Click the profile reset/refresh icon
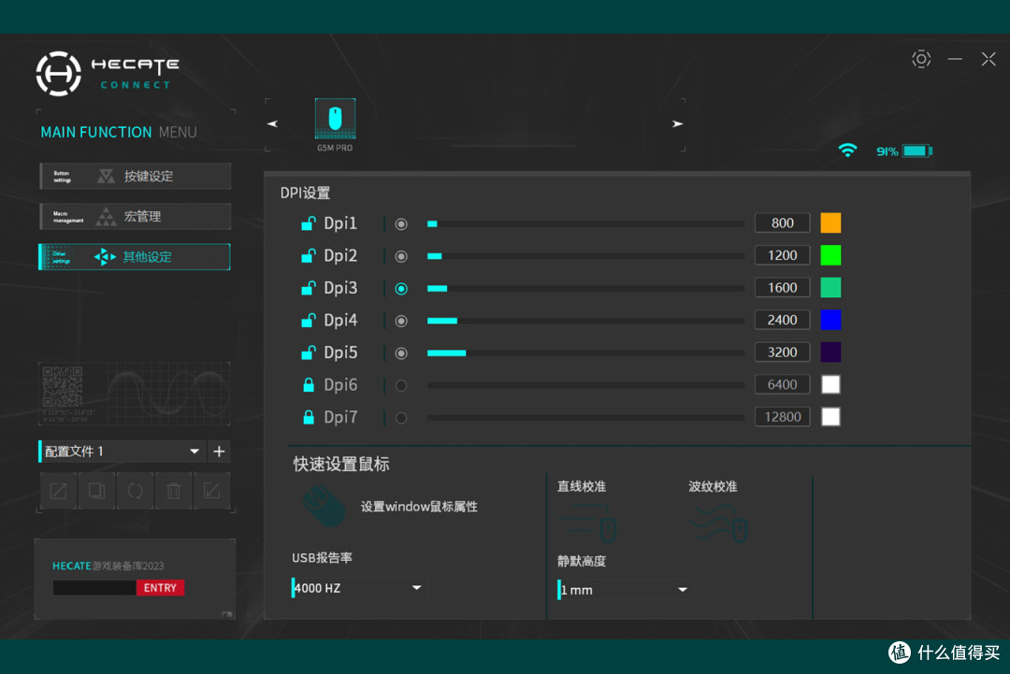This screenshot has height=674, width=1010. click(x=136, y=491)
